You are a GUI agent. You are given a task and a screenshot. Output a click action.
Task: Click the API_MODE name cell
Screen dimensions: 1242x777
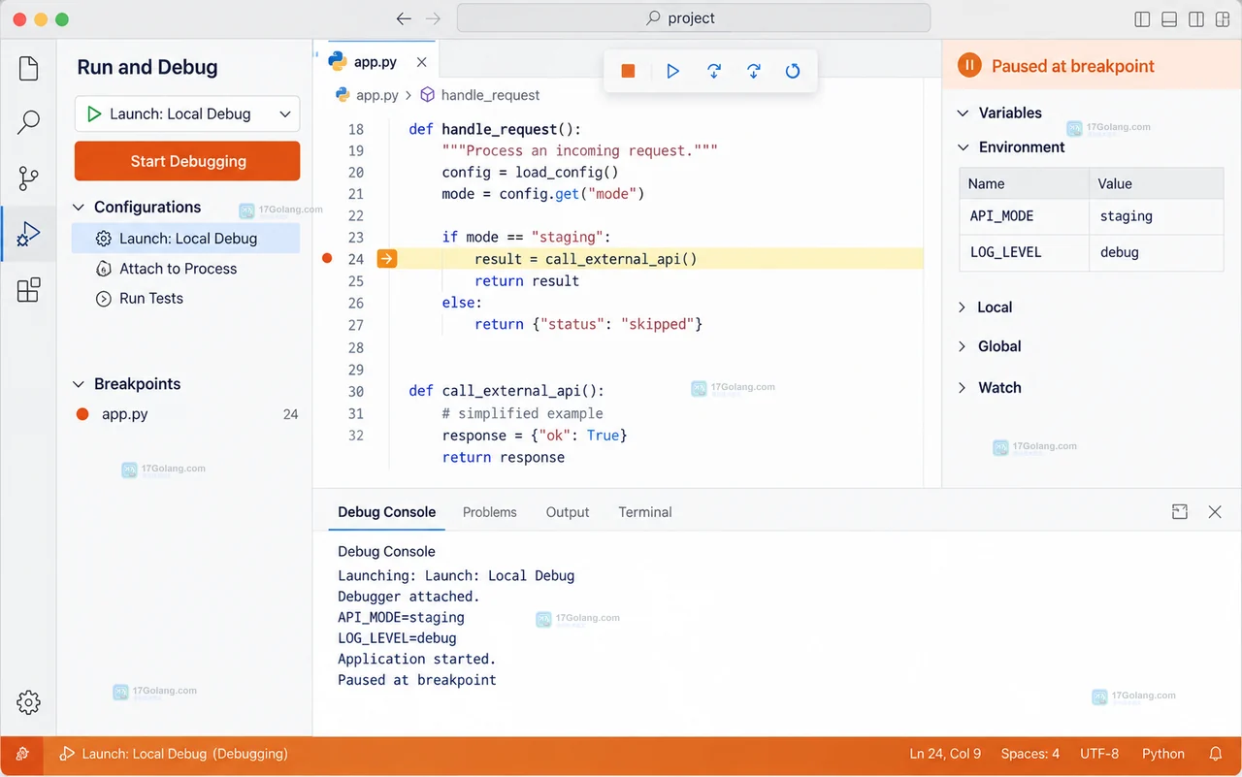1025,216
